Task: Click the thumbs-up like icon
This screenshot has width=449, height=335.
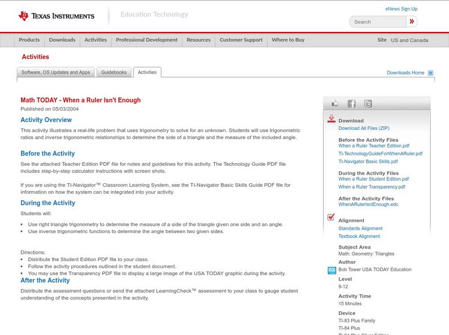Action: [335, 104]
